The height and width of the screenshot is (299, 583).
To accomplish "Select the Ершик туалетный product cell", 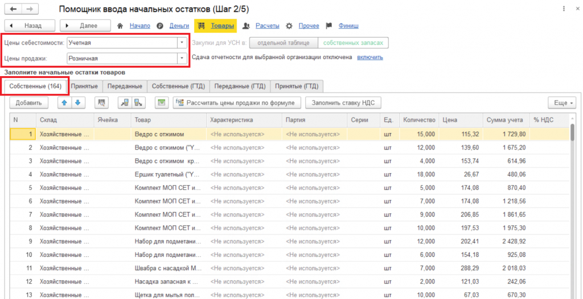I will tap(169, 174).
